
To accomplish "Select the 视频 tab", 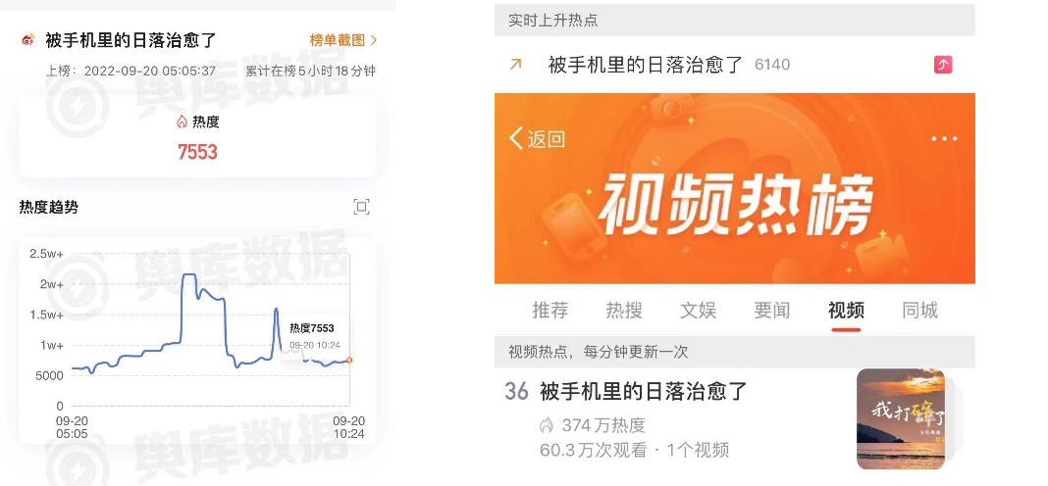I will [x=846, y=311].
